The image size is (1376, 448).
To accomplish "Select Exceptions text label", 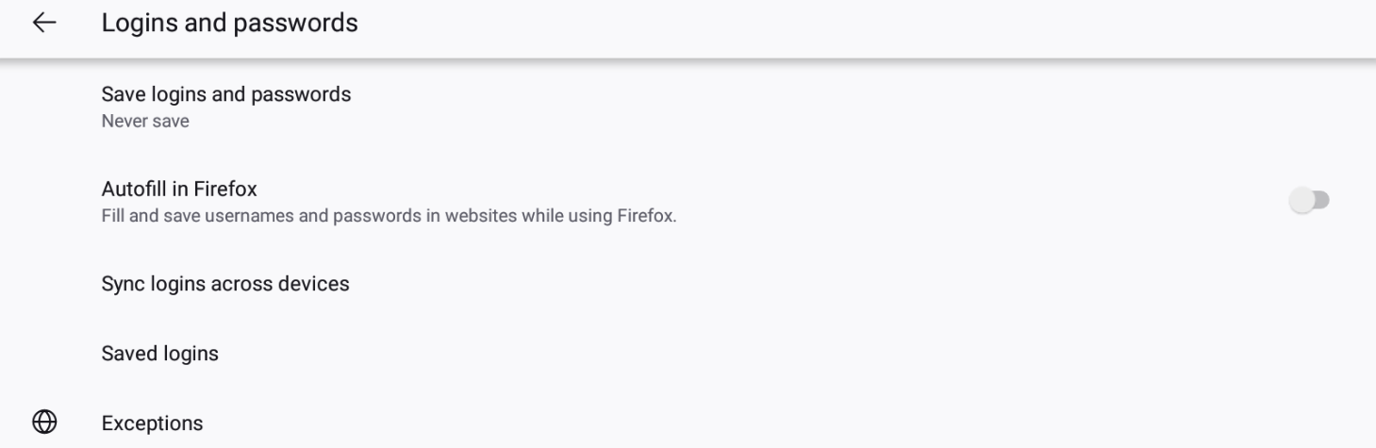I will point(152,423).
